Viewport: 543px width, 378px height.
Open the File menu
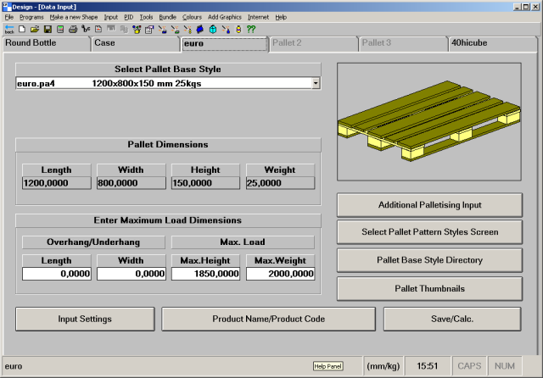(x=9, y=17)
